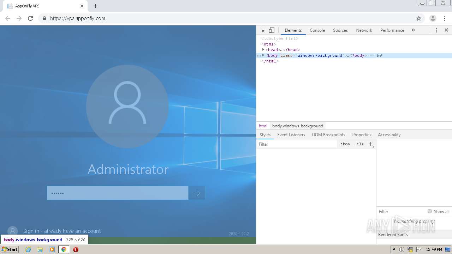Image resolution: width=452 pixels, height=254 pixels.
Task: Switch to the Sources tab
Action: [x=340, y=30]
